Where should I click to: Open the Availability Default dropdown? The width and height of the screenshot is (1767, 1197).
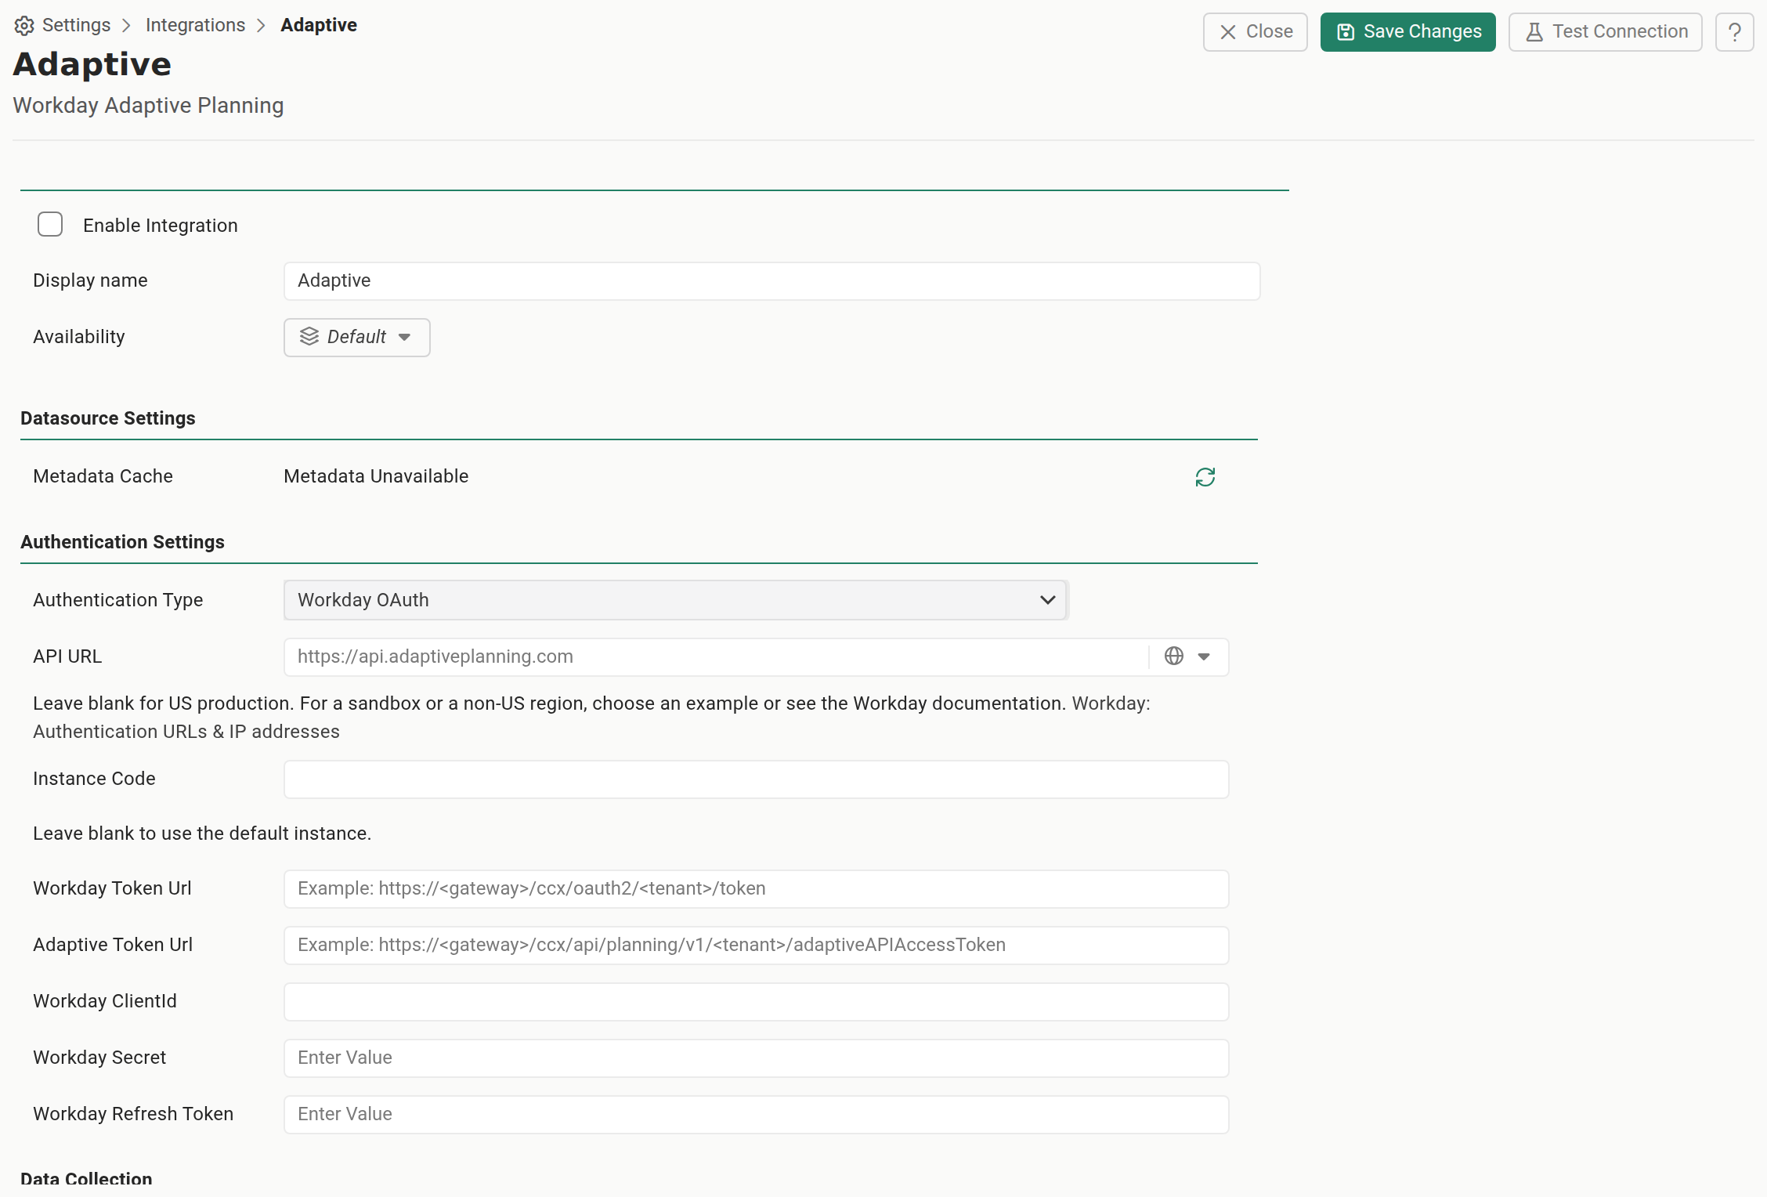coord(356,337)
